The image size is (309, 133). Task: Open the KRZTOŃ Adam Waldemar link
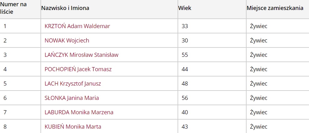77,26
